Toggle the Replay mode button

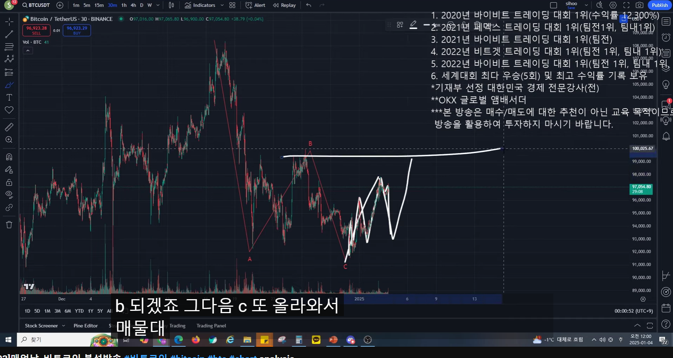click(284, 5)
